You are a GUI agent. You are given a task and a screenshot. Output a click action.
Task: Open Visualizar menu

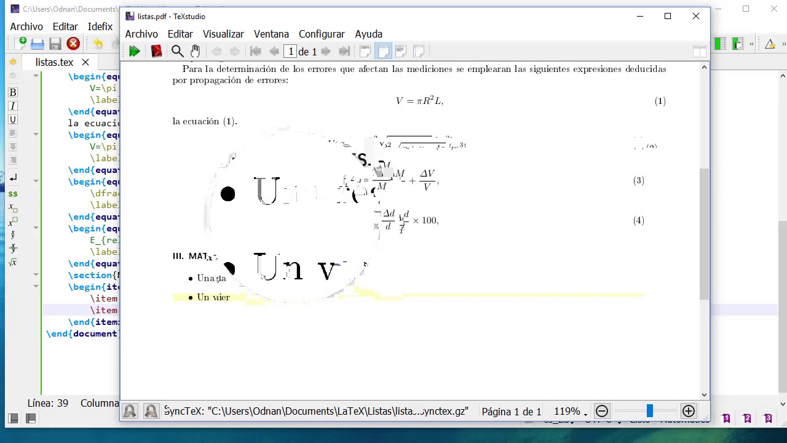(x=223, y=34)
